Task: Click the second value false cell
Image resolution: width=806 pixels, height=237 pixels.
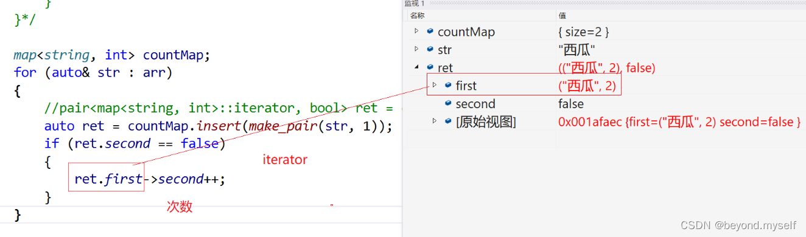Action: pos(571,104)
